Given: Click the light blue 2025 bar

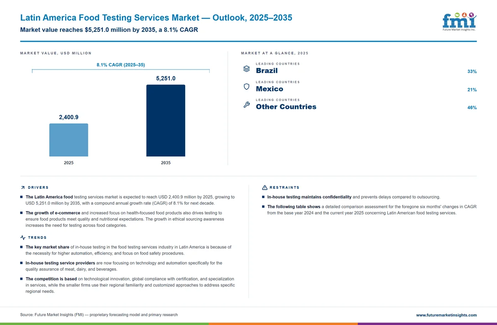Looking at the screenshot, I should point(69,140).
